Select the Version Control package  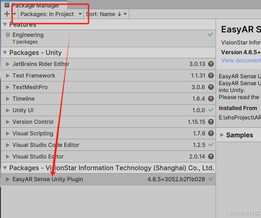[x=108, y=122]
